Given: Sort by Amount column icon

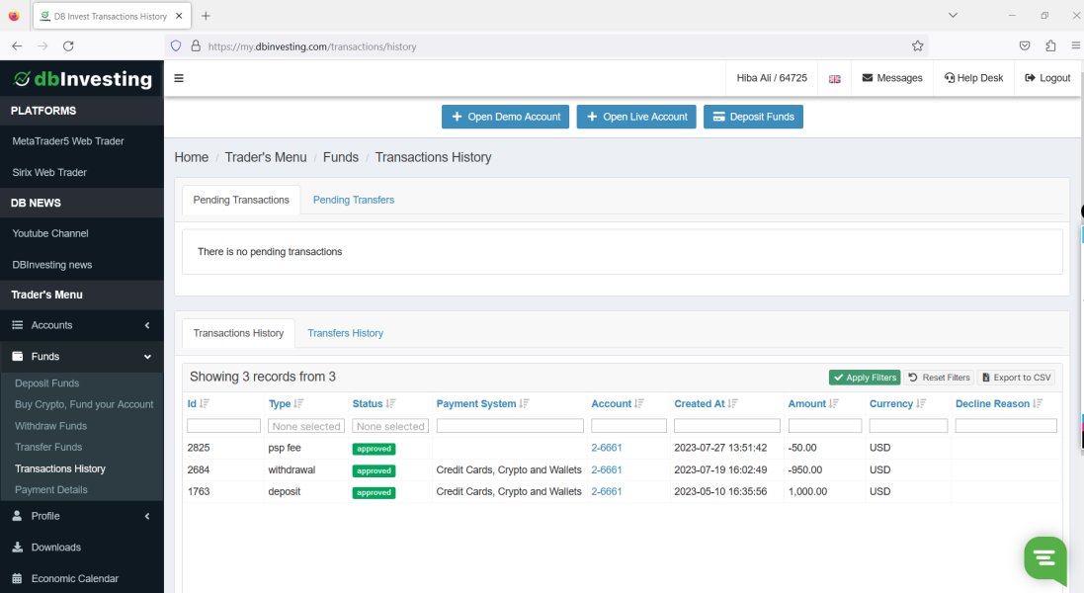Looking at the screenshot, I should point(835,404).
